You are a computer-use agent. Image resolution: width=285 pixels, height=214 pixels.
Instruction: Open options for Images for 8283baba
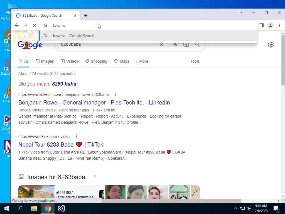point(95,177)
